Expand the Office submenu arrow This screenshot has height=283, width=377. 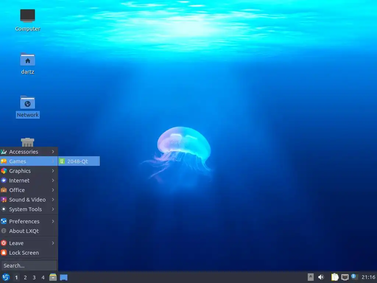tap(53, 190)
